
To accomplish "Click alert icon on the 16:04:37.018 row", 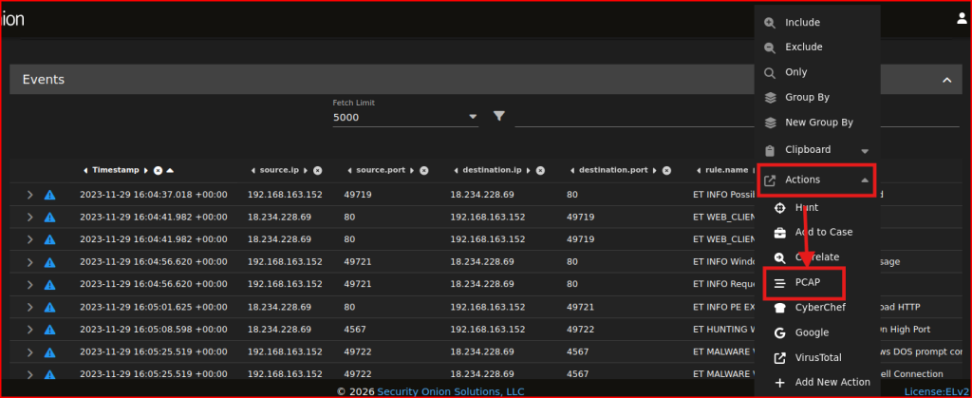I will tap(50, 195).
